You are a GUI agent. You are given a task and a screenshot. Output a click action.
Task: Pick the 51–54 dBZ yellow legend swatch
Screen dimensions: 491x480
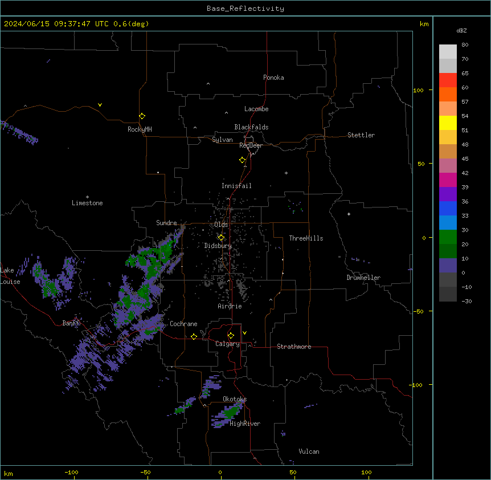tap(448, 123)
